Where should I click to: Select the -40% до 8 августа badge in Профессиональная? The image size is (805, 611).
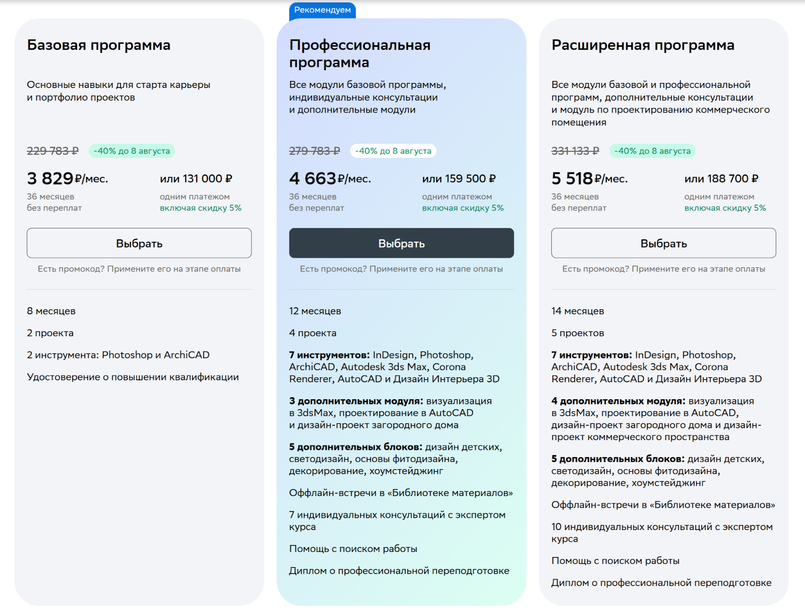pos(393,151)
